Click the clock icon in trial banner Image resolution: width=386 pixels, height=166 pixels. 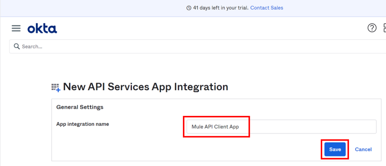click(189, 8)
